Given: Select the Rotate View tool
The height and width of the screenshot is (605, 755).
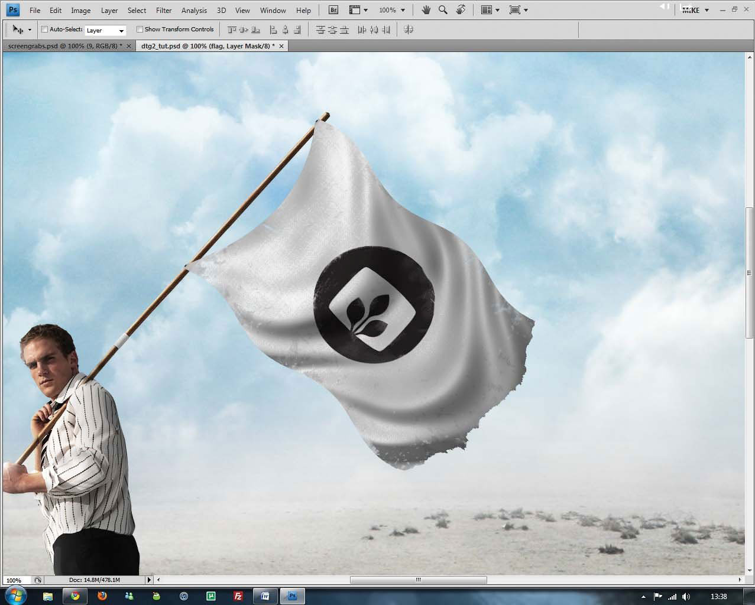Looking at the screenshot, I should (x=461, y=10).
